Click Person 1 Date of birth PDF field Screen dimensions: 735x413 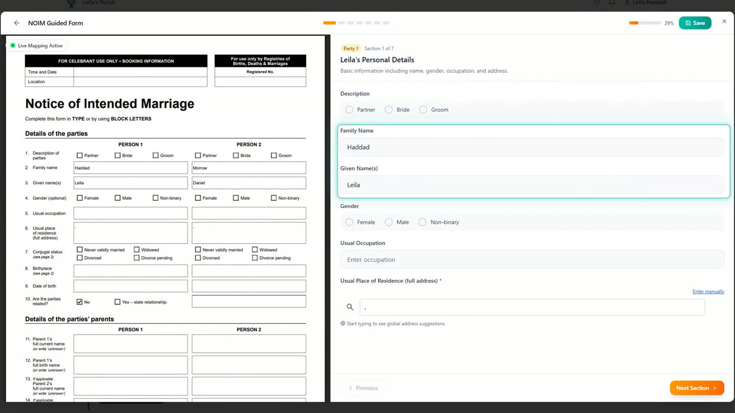coord(131,286)
